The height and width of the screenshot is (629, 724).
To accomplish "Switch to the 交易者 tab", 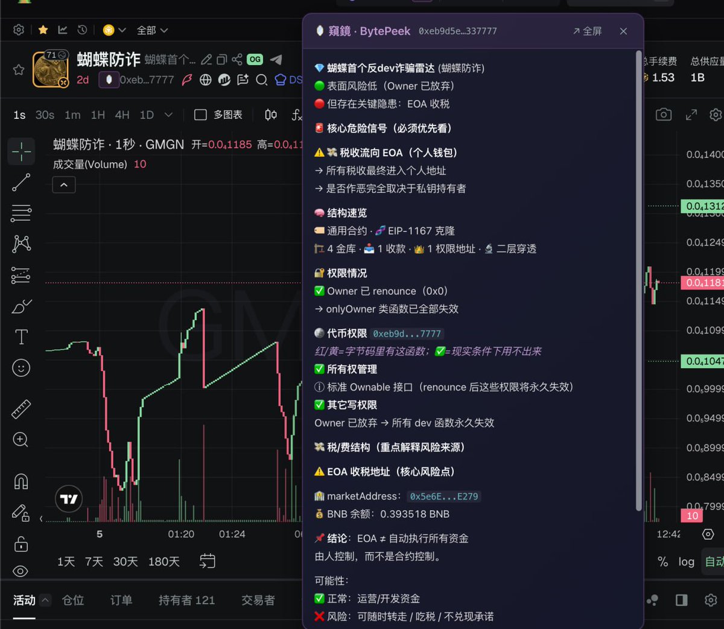I will 258,600.
